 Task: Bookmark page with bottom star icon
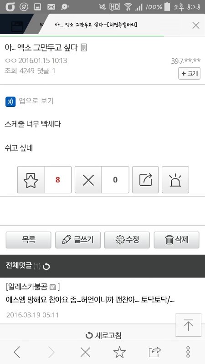click(119, 352)
